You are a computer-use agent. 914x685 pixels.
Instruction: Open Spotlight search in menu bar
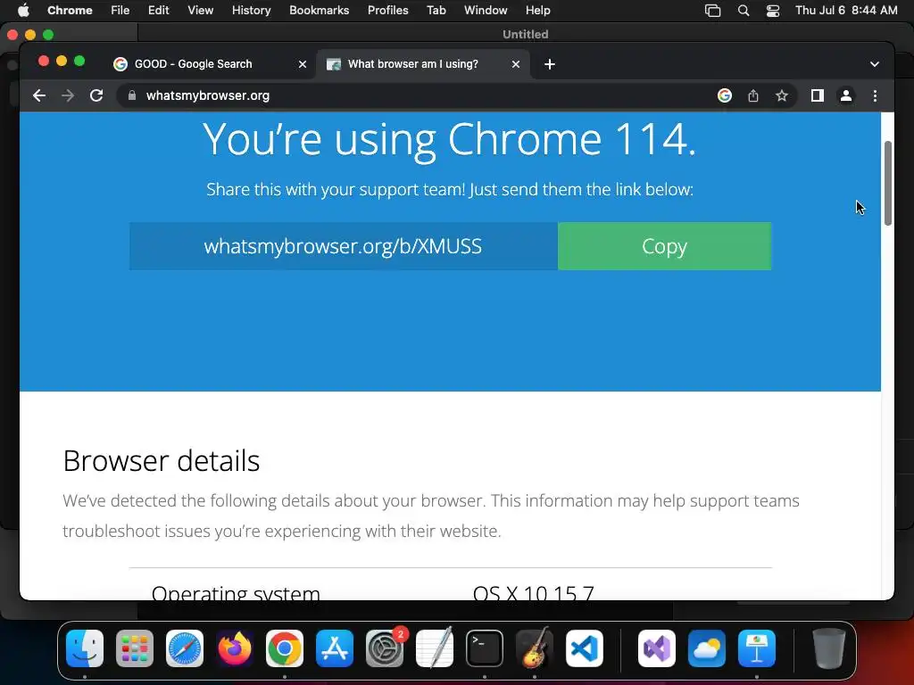click(x=744, y=11)
